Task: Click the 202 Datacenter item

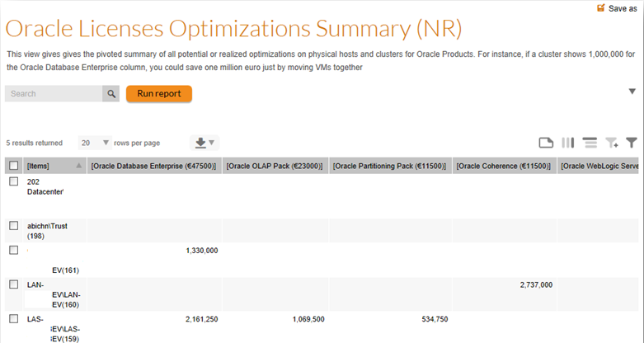Action: (x=45, y=187)
